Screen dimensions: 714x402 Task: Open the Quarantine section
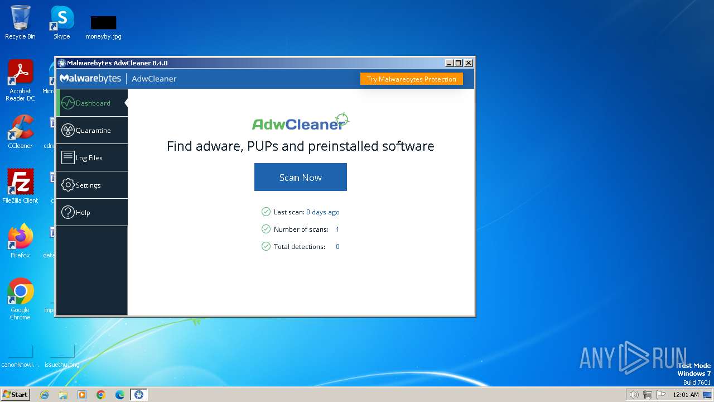tap(92, 130)
